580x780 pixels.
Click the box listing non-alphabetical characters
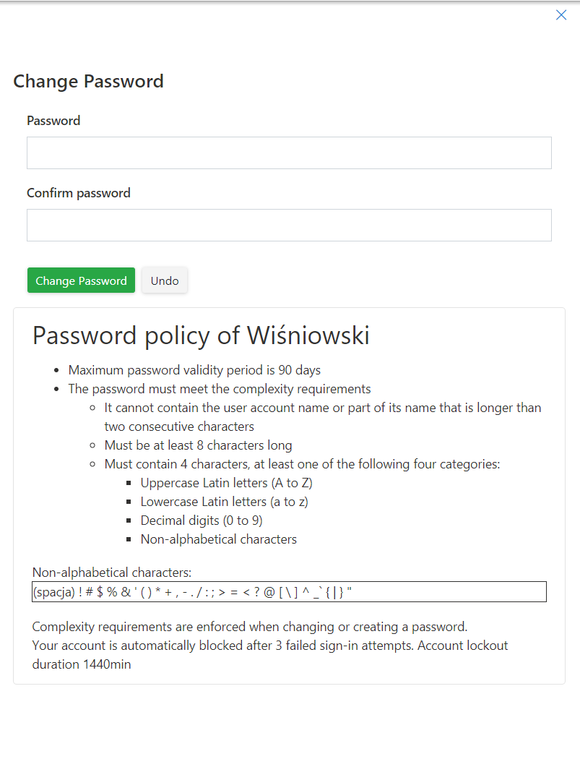tap(289, 592)
